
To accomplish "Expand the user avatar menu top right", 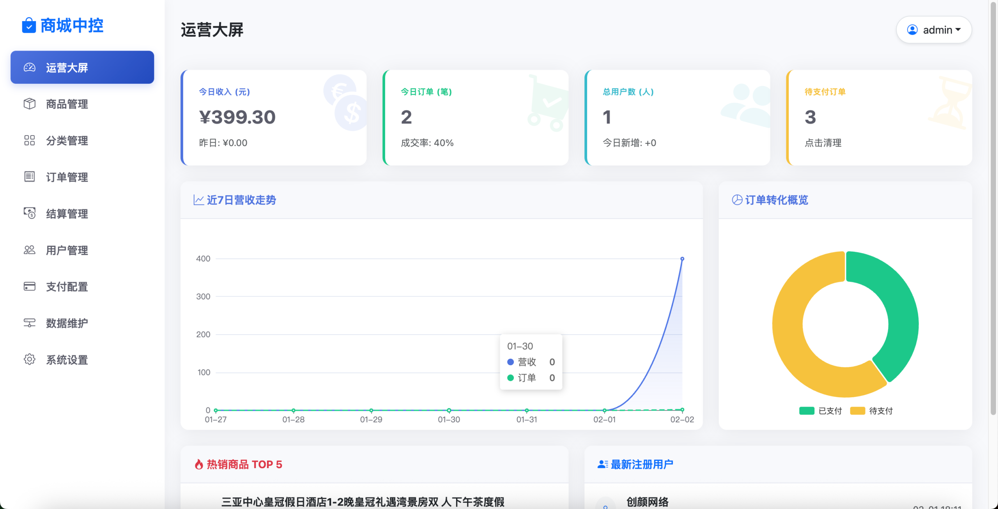I will point(913,30).
